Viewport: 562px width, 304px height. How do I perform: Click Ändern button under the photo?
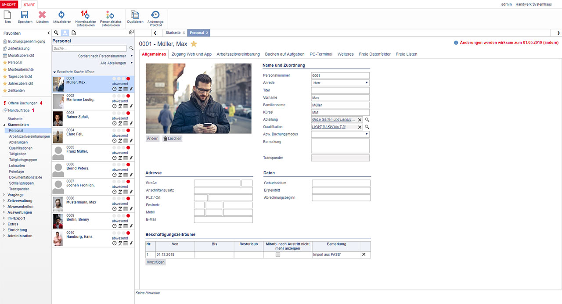click(152, 138)
